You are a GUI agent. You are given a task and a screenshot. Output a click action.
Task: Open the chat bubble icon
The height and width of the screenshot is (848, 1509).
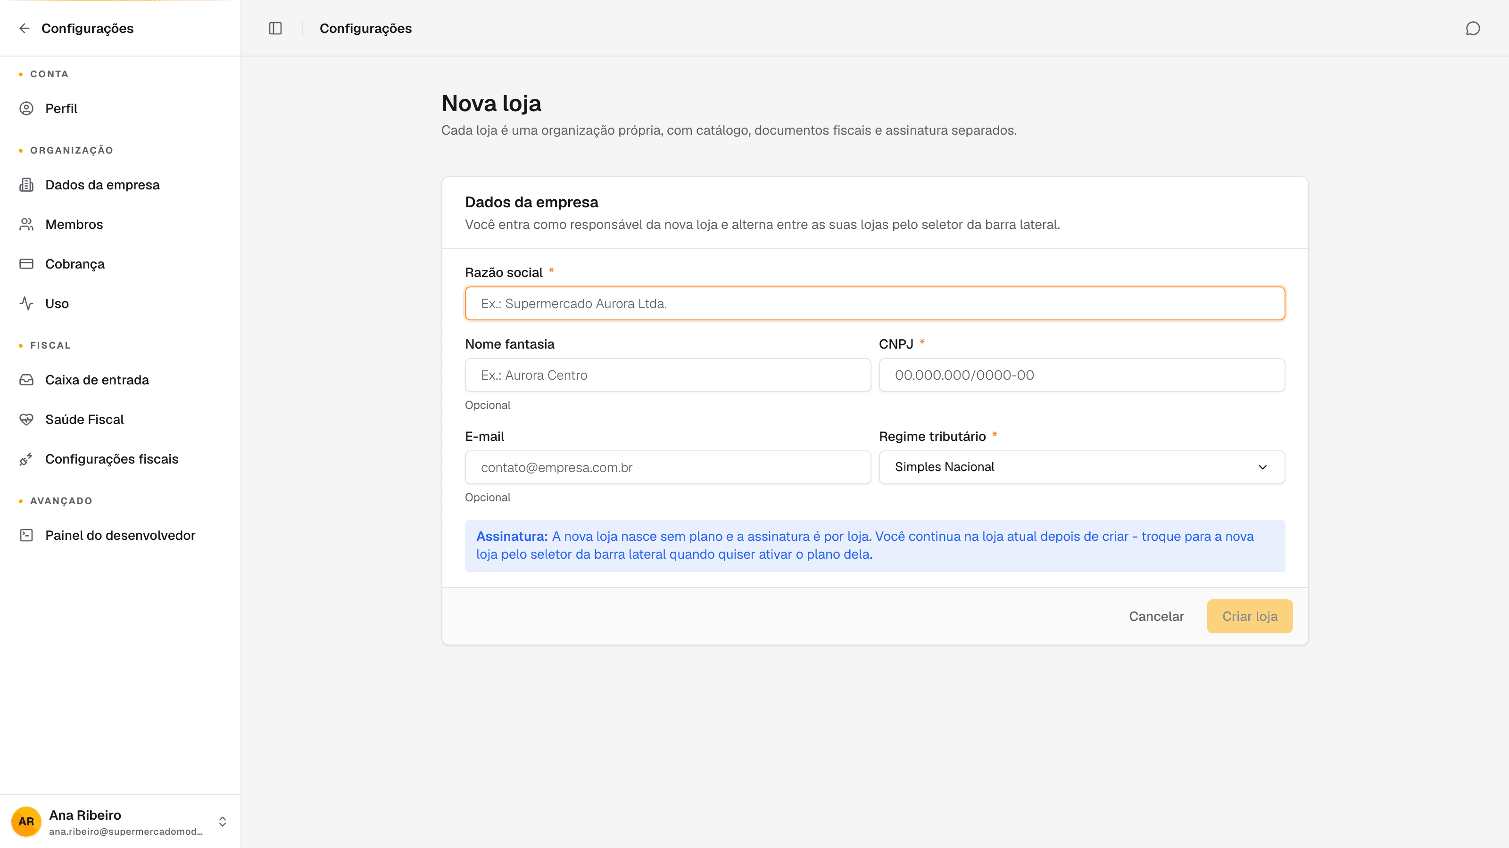tap(1473, 28)
